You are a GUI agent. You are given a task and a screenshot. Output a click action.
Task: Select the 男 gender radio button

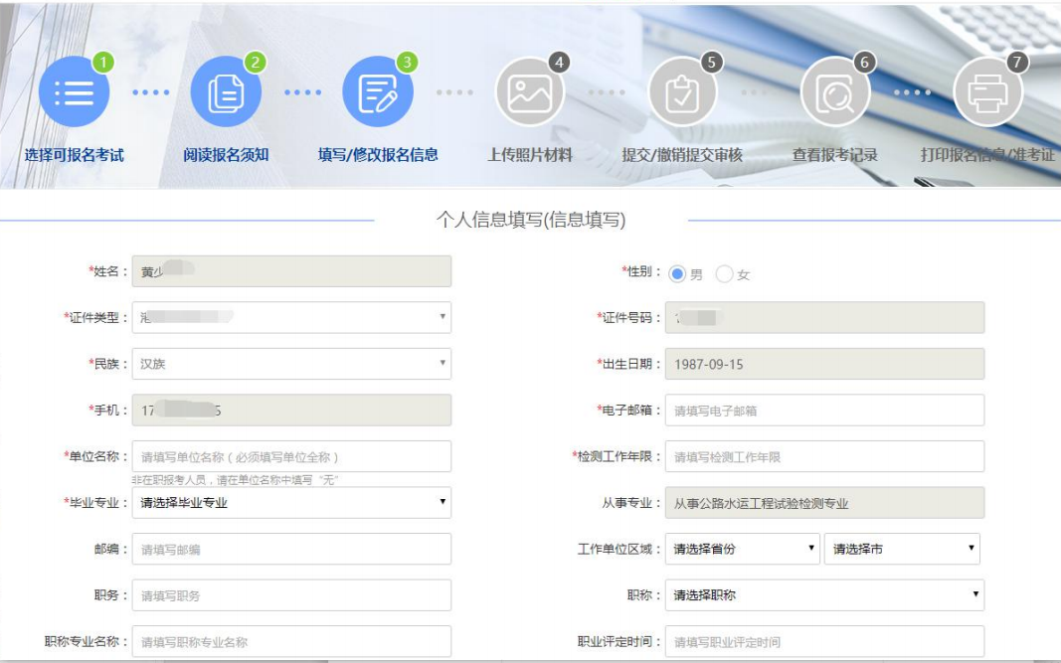[x=678, y=273]
